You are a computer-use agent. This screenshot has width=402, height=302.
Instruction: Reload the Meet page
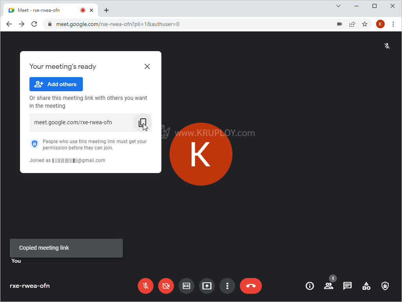[34, 24]
